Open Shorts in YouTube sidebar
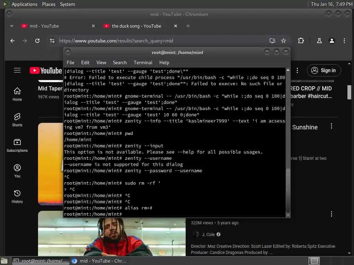 [17, 120]
